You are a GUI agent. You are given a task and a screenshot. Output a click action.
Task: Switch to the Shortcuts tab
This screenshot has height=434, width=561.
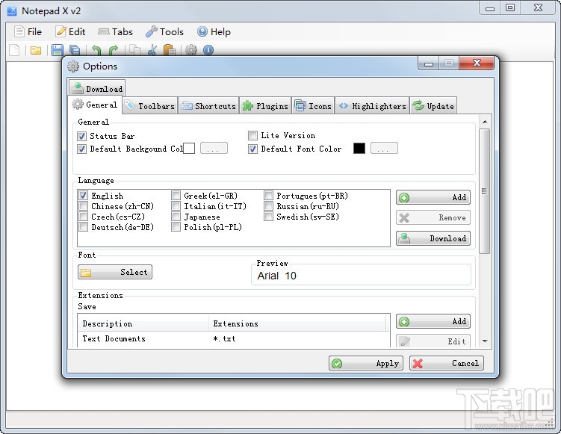coord(208,106)
